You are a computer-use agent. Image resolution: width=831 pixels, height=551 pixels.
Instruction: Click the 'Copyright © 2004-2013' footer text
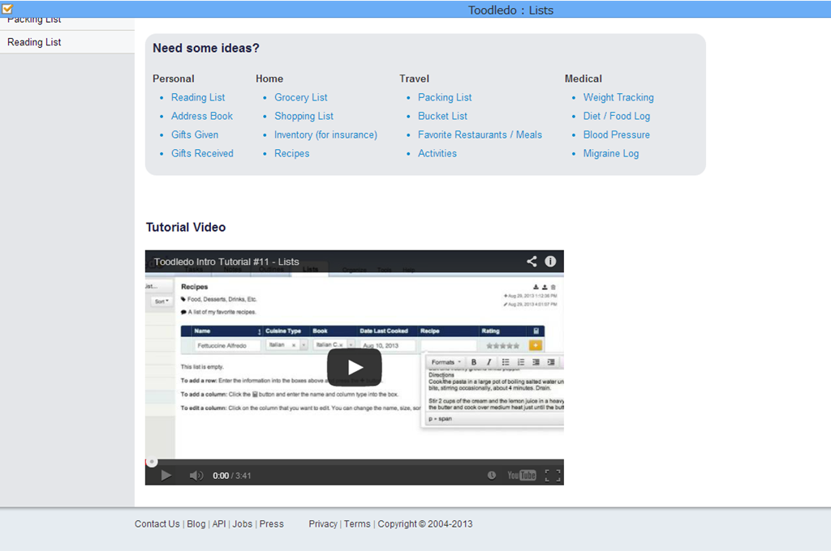coord(425,523)
